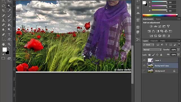Add a Gradient Map adjustment
Screen dimensions: 181x102
click(x=168, y=36)
